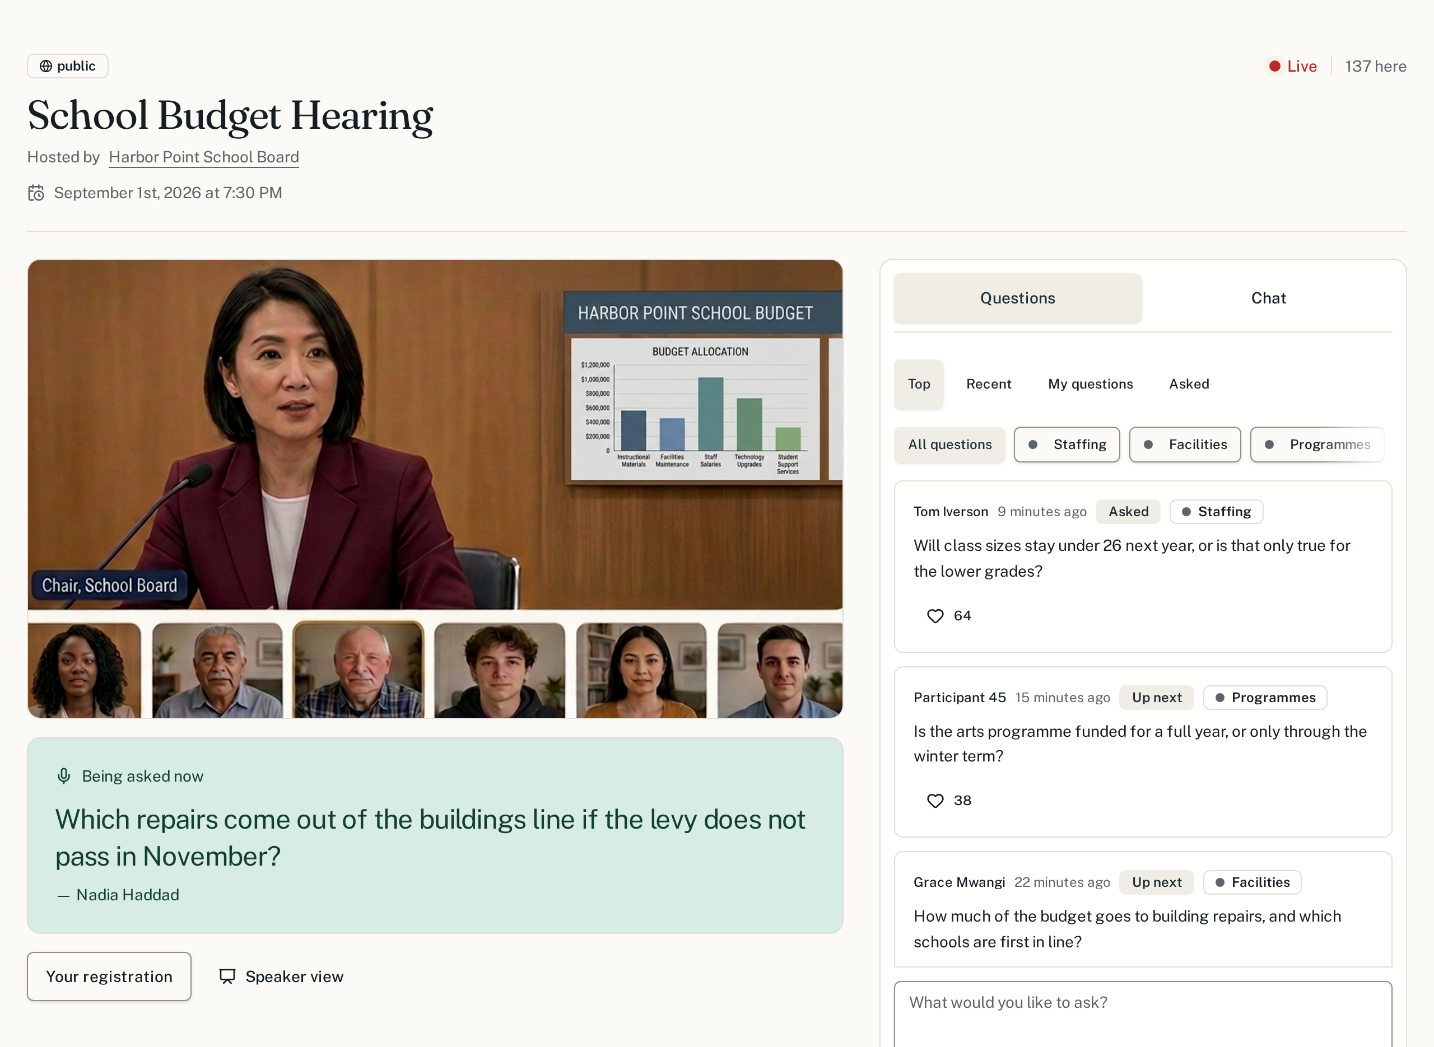The width and height of the screenshot is (1434, 1047).
Task: Like Tom Iverson's question with the heart
Action: click(x=935, y=615)
